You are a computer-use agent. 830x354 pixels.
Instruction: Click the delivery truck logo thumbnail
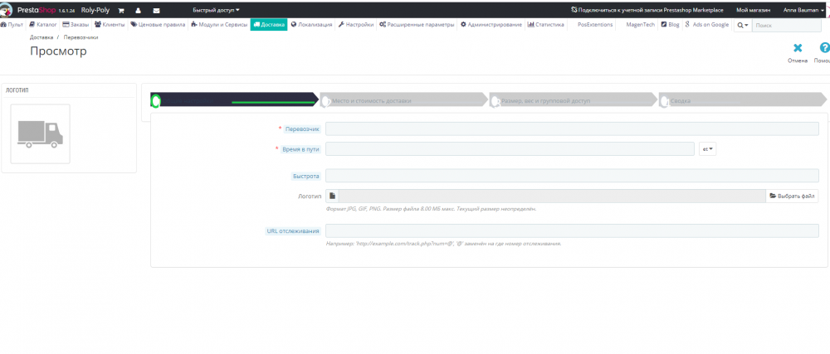coord(40,133)
